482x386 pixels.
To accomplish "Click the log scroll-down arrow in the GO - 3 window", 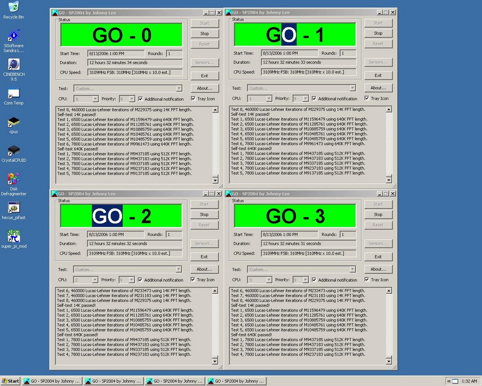I will (389, 361).
